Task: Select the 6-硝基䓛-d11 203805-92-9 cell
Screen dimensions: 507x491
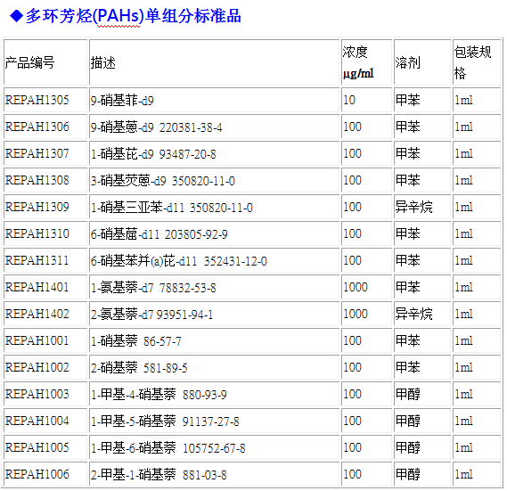Action: 215,233
